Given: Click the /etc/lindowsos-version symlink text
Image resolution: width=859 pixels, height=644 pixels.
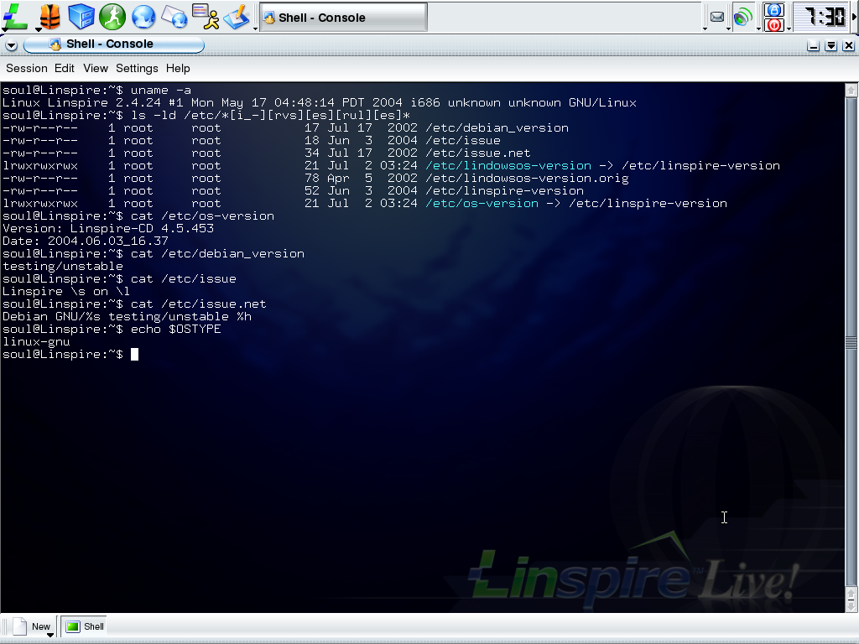Looking at the screenshot, I should [508, 165].
